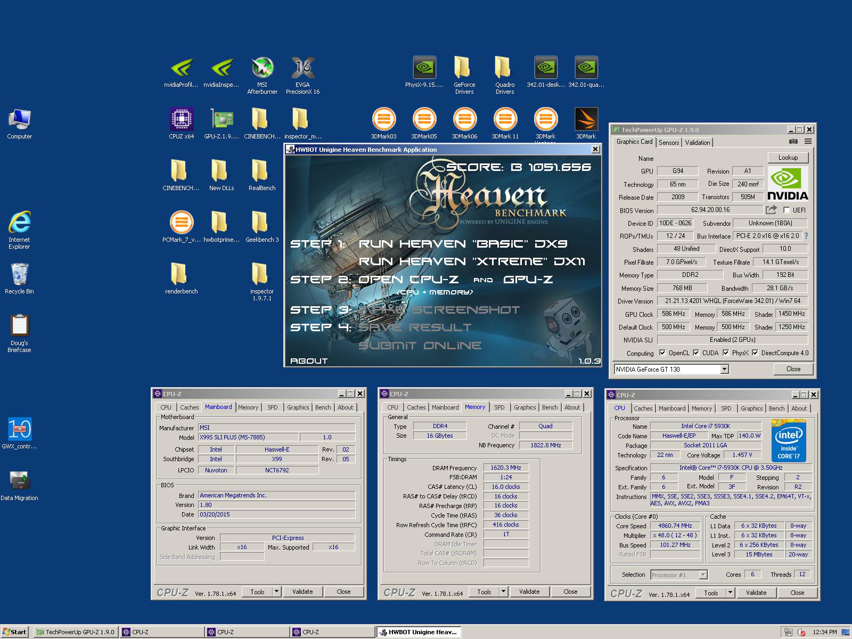Click RUN HEAVEN "XTREME" DX11
This screenshot has height=639, width=852.
click(472, 261)
